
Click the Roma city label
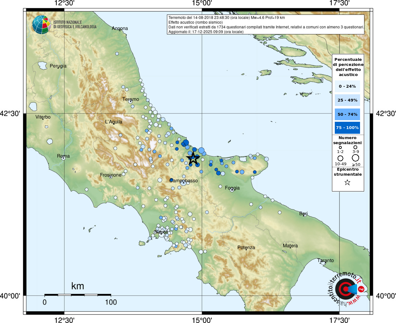pyautogui.click(x=63, y=156)
